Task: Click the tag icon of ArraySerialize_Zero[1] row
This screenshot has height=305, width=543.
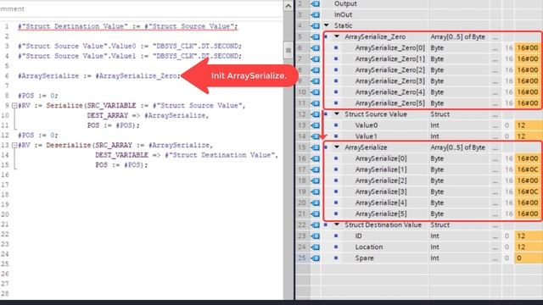Action: (x=315, y=59)
